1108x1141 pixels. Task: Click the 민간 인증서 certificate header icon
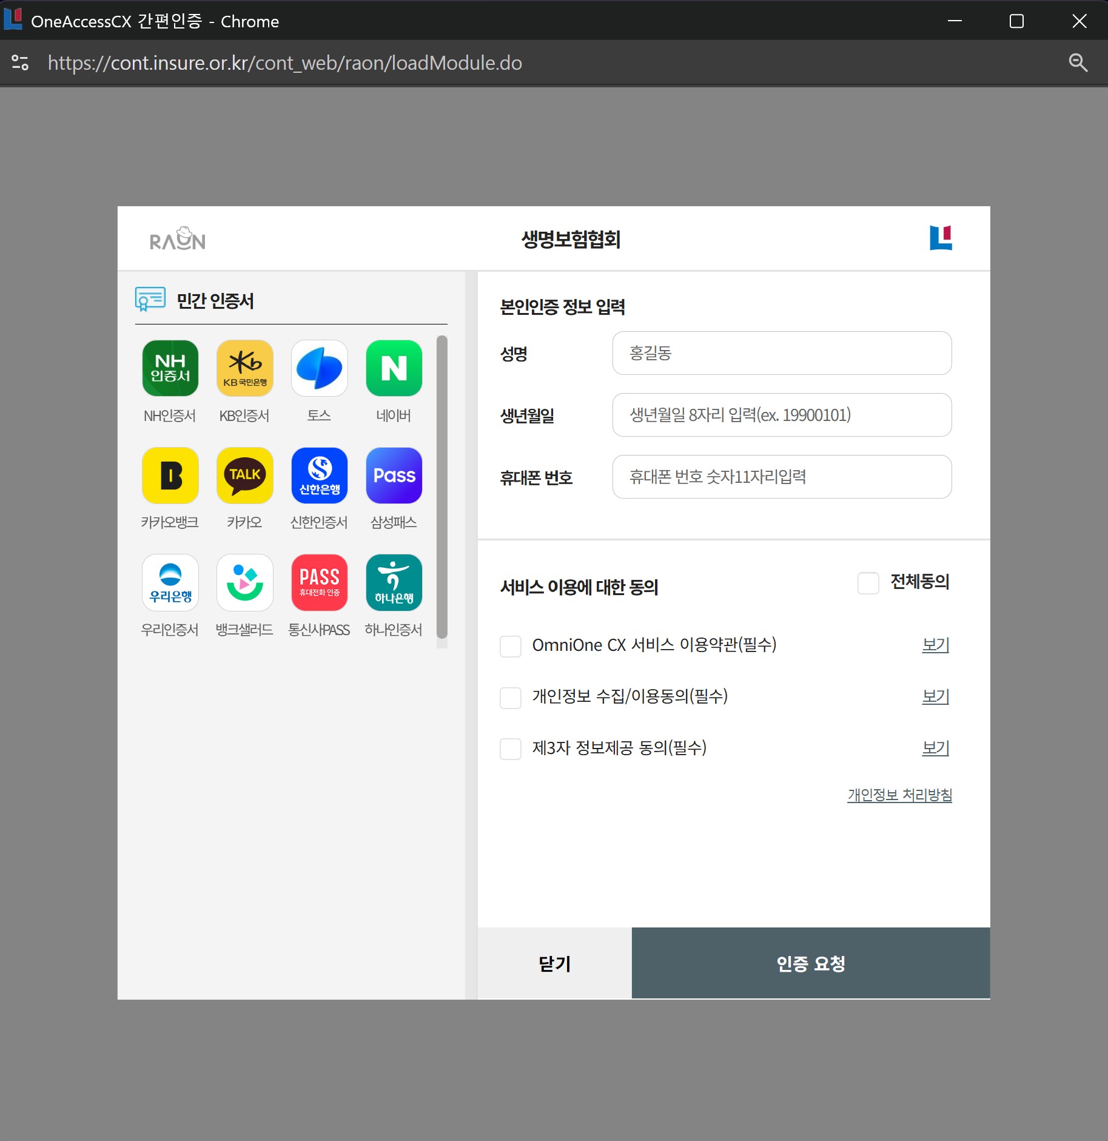point(150,300)
